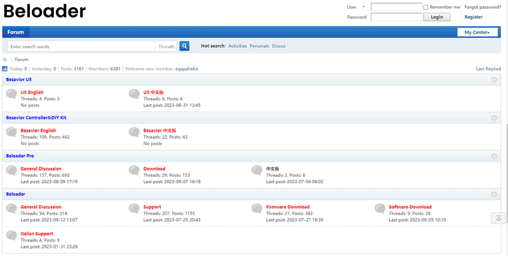This screenshot has height=256, width=508.
Task: Click the Besavior 中文版 forum bubble icon
Action: point(134,132)
